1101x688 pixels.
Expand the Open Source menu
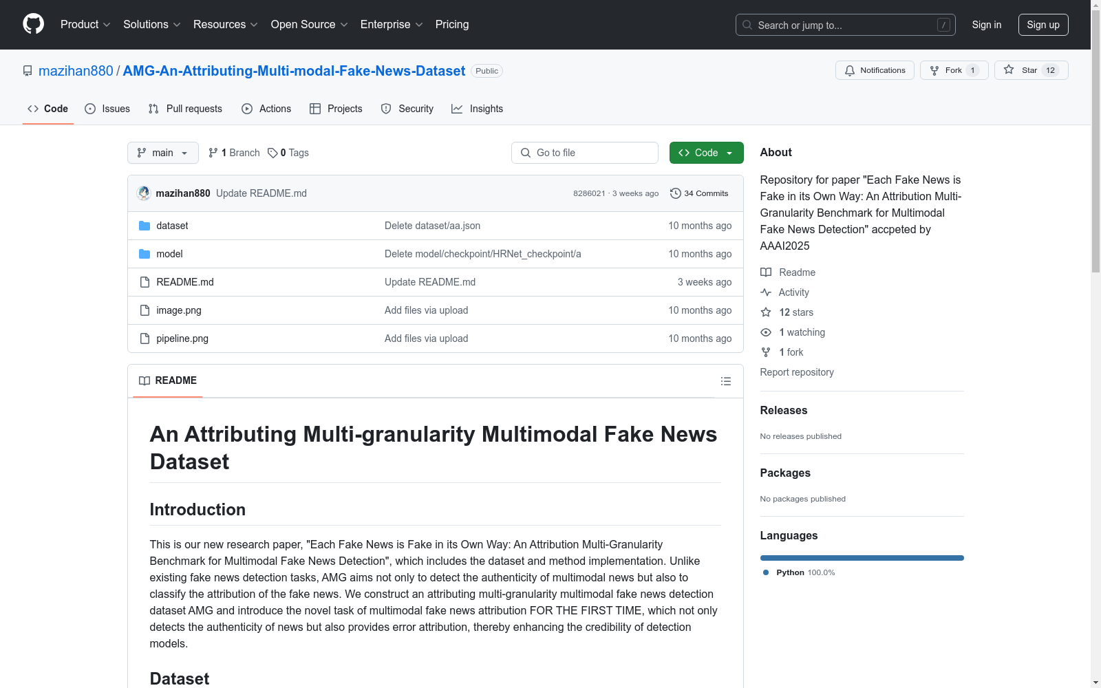click(x=310, y=25)
